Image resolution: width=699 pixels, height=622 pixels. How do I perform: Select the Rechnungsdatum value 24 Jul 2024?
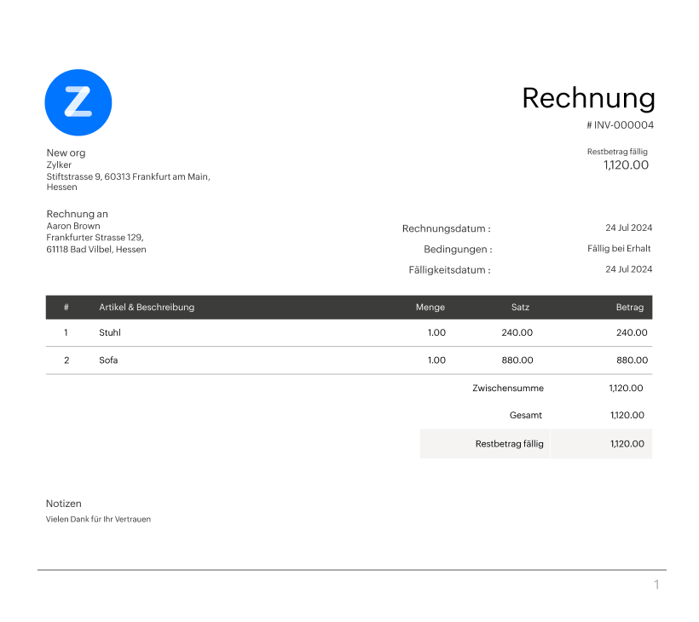pos(628,227)
